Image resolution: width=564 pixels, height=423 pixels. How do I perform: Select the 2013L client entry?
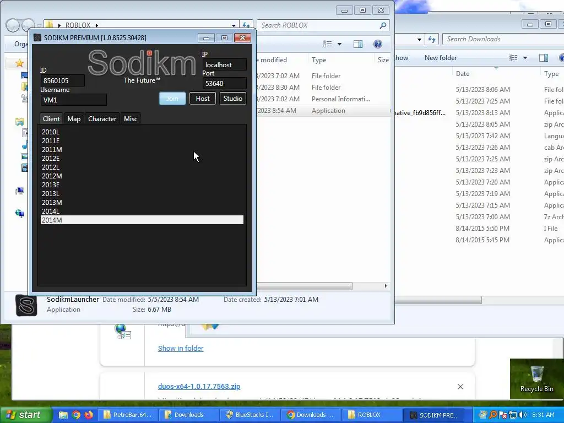click(x=142, y=193)
